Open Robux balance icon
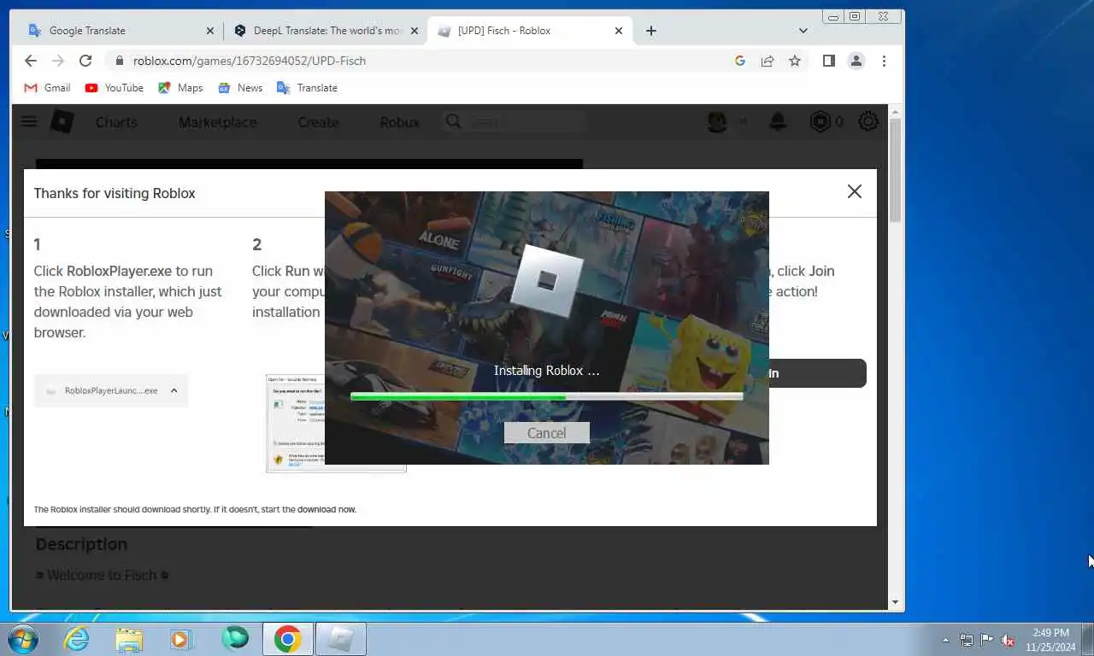 click(820, 122)
